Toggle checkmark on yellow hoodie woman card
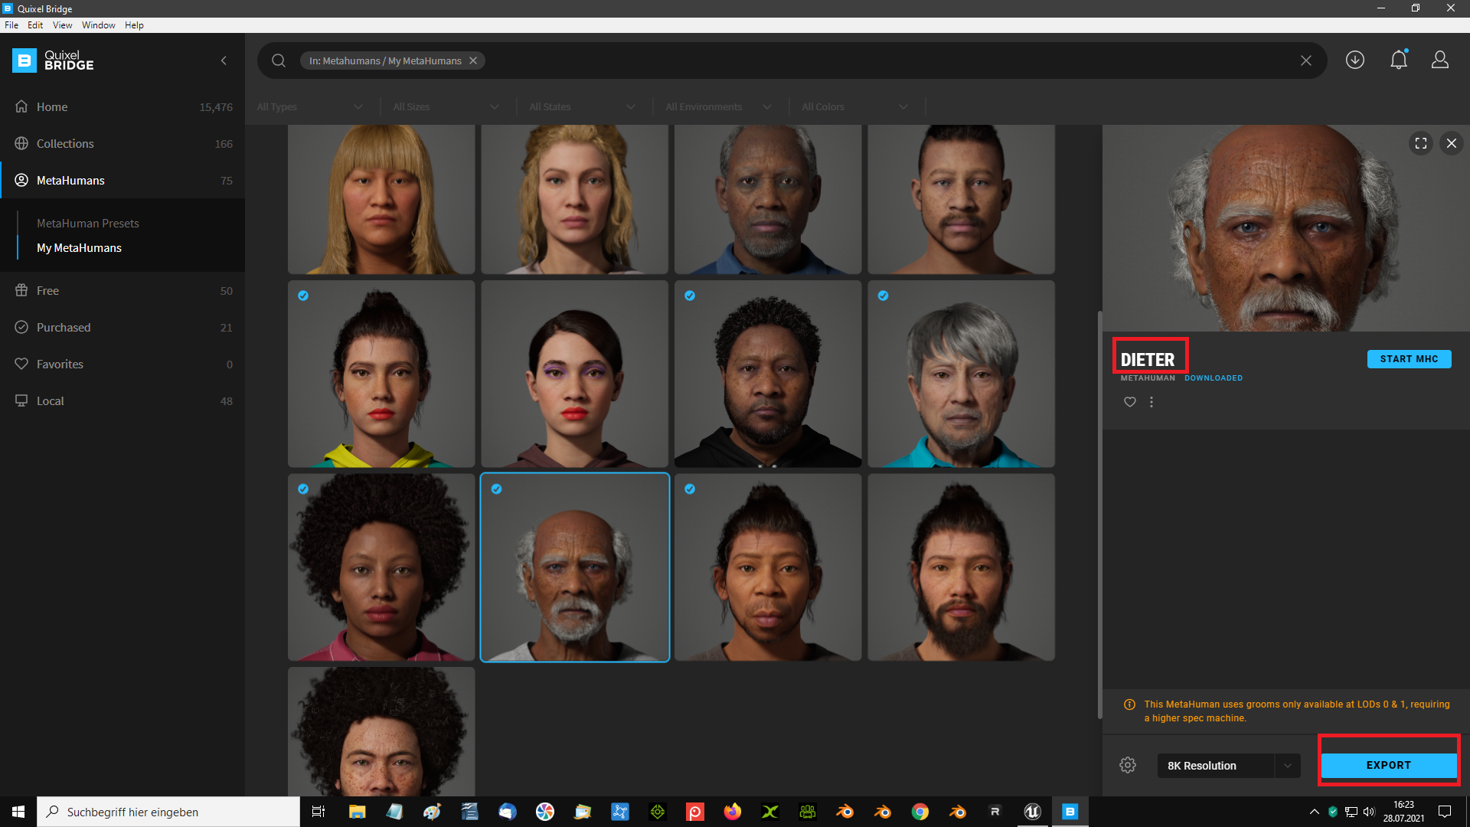 [x=303, y=296]
